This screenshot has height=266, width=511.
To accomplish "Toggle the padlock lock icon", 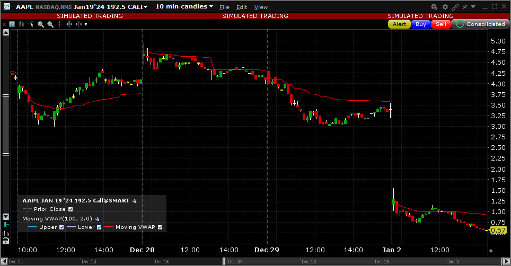I will [x=6, y=241].
